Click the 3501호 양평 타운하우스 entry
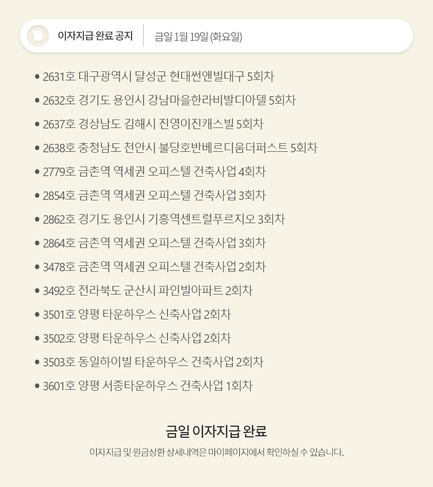Image resolution: width=433 pixels, height=487 pixels. coord(137,315)
